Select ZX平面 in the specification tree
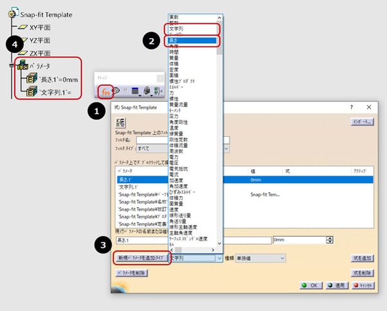The height and width of the screenshot is (311, 387). point(40,53)
